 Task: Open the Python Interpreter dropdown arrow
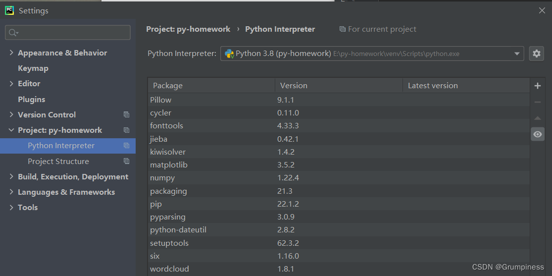point(517,54)
